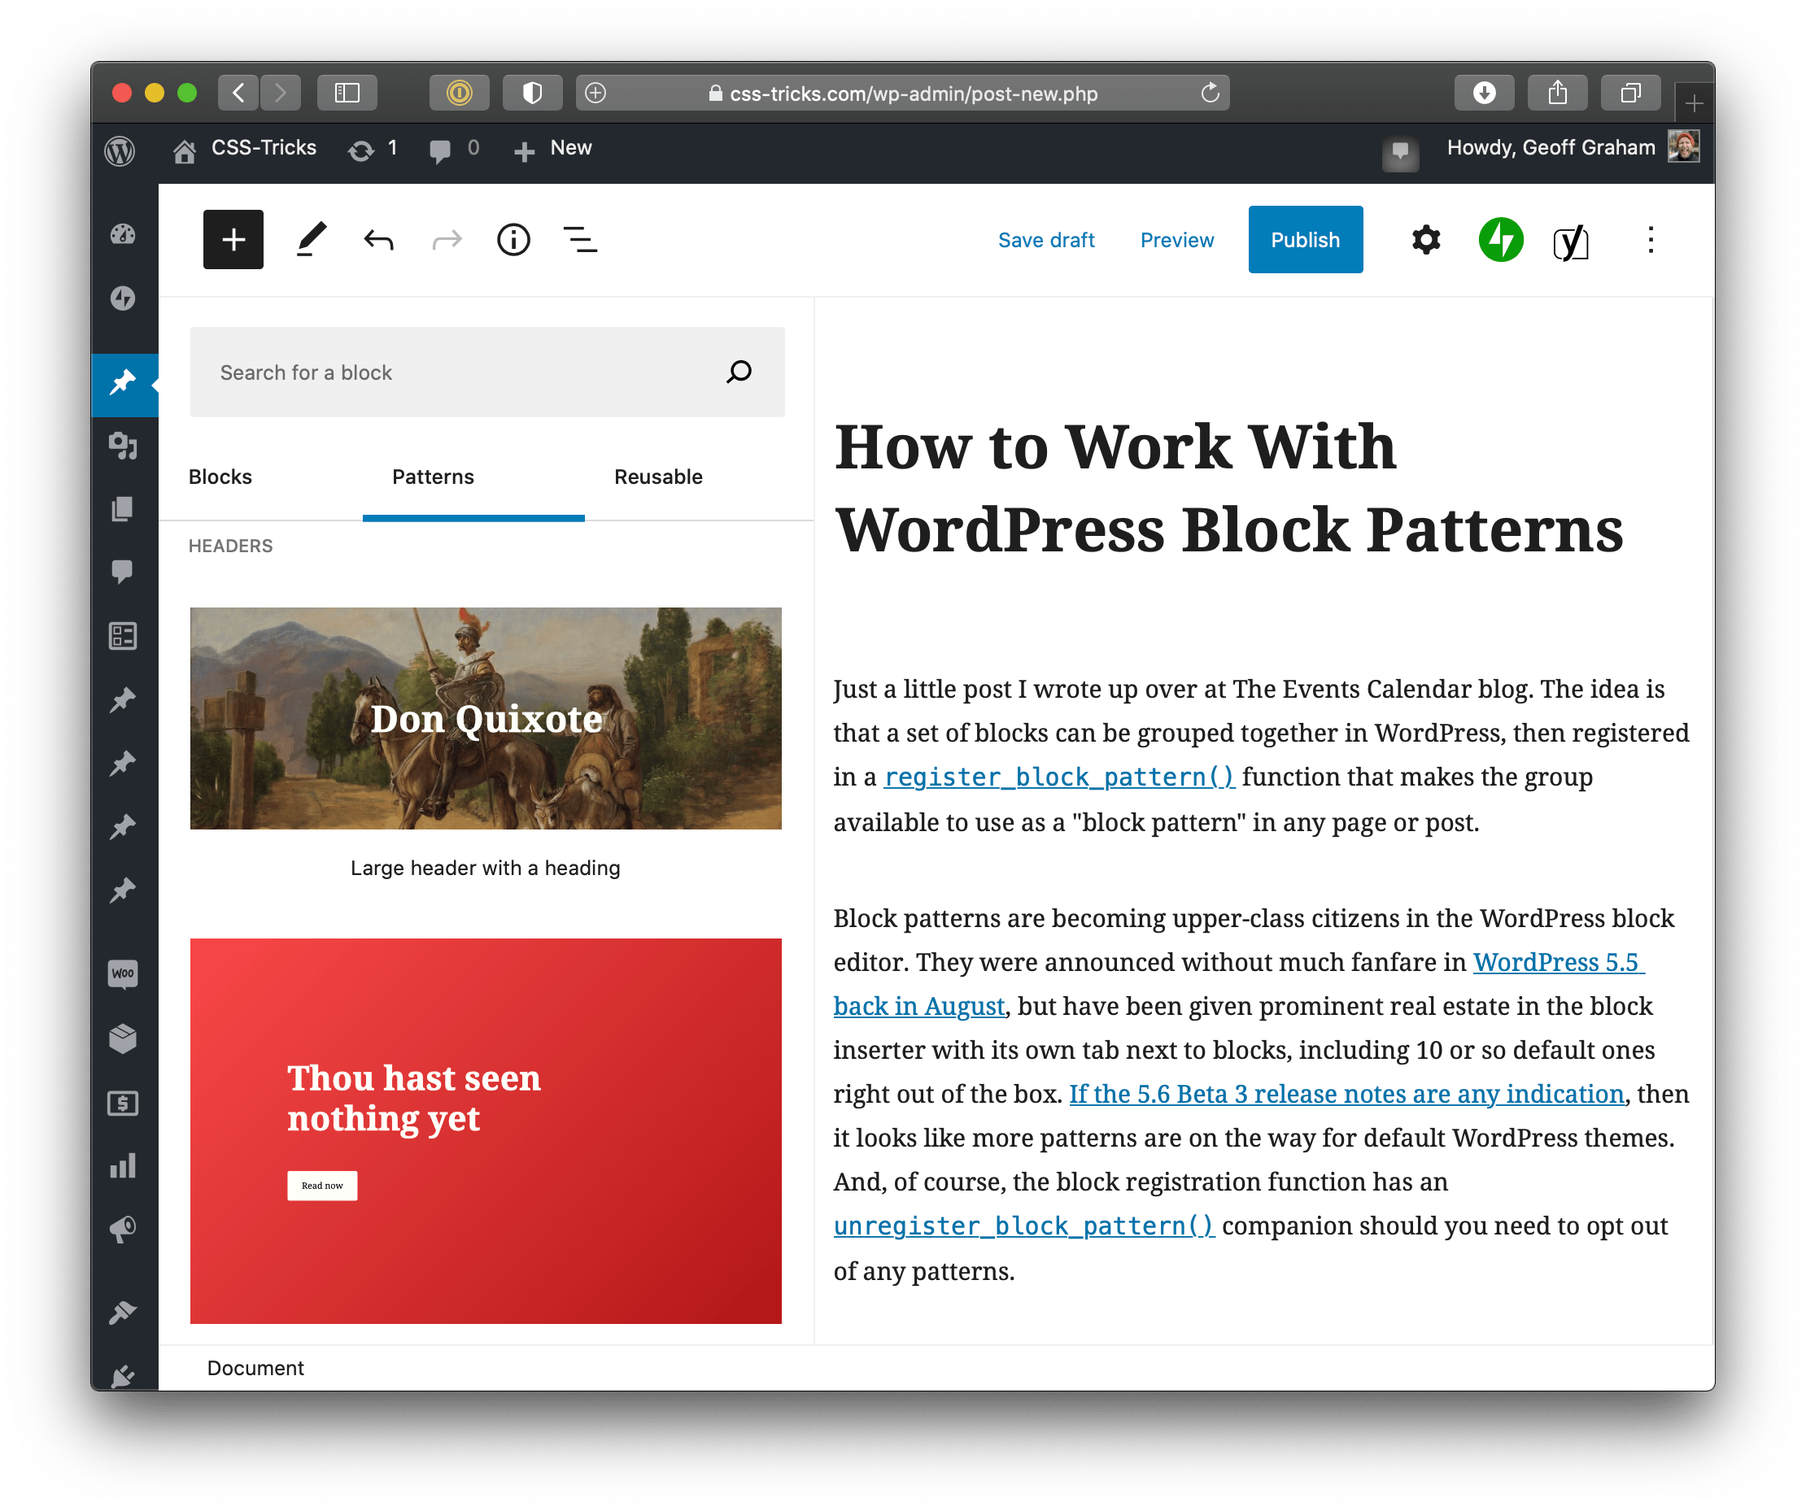Toggle the block inserter plus button
This screenshot has width=1806, height=1511.
coord(233,240)
